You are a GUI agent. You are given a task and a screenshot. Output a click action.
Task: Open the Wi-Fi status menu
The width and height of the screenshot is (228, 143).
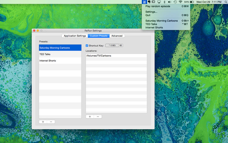[180, 2]
